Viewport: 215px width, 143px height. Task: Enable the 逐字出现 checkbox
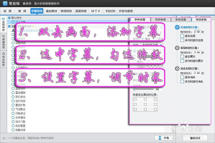[x=182, y=36]
